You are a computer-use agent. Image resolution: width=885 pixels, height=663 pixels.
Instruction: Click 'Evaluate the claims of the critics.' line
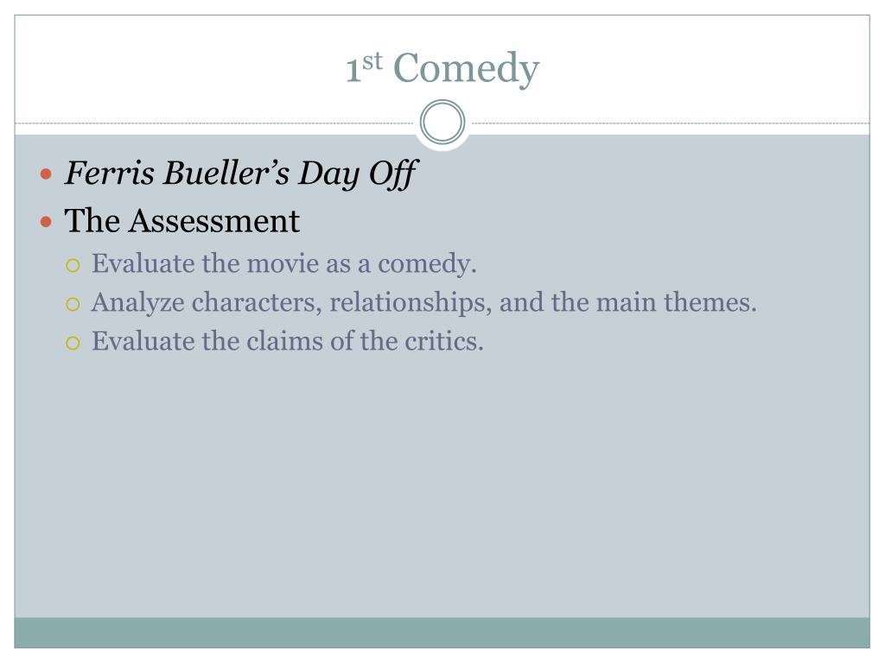coord(288,341)
